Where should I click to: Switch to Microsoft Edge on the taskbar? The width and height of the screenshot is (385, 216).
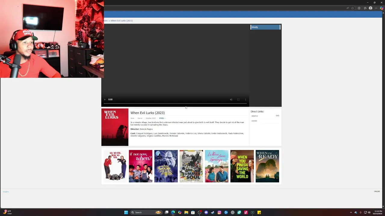point(173,212)
